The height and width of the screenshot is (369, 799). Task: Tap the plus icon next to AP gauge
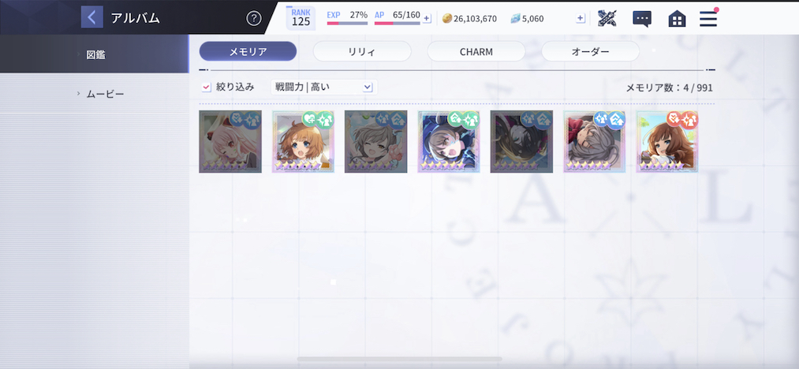click(427, 19)
